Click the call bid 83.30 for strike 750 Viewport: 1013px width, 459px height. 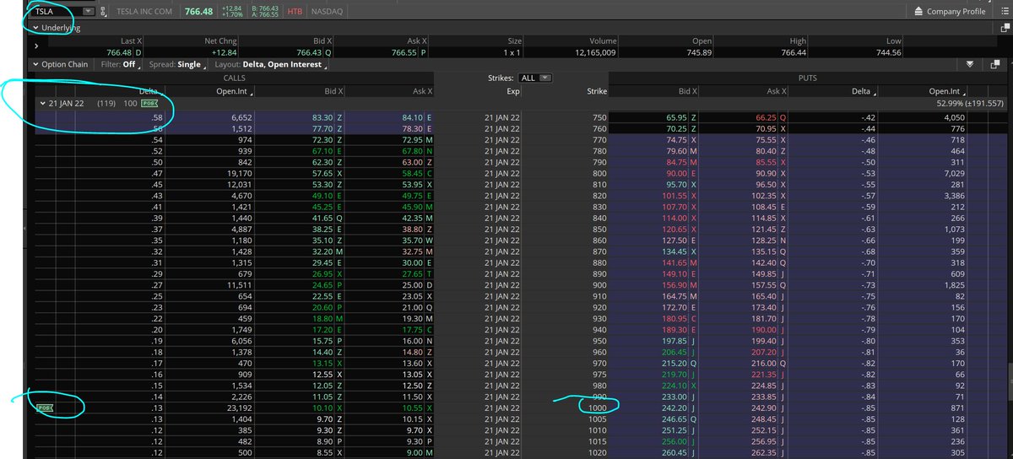321,117
